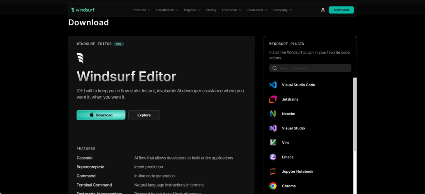Expand the Company menu
The width and height of the screenshot is (425, 194).
click(283, 10)
